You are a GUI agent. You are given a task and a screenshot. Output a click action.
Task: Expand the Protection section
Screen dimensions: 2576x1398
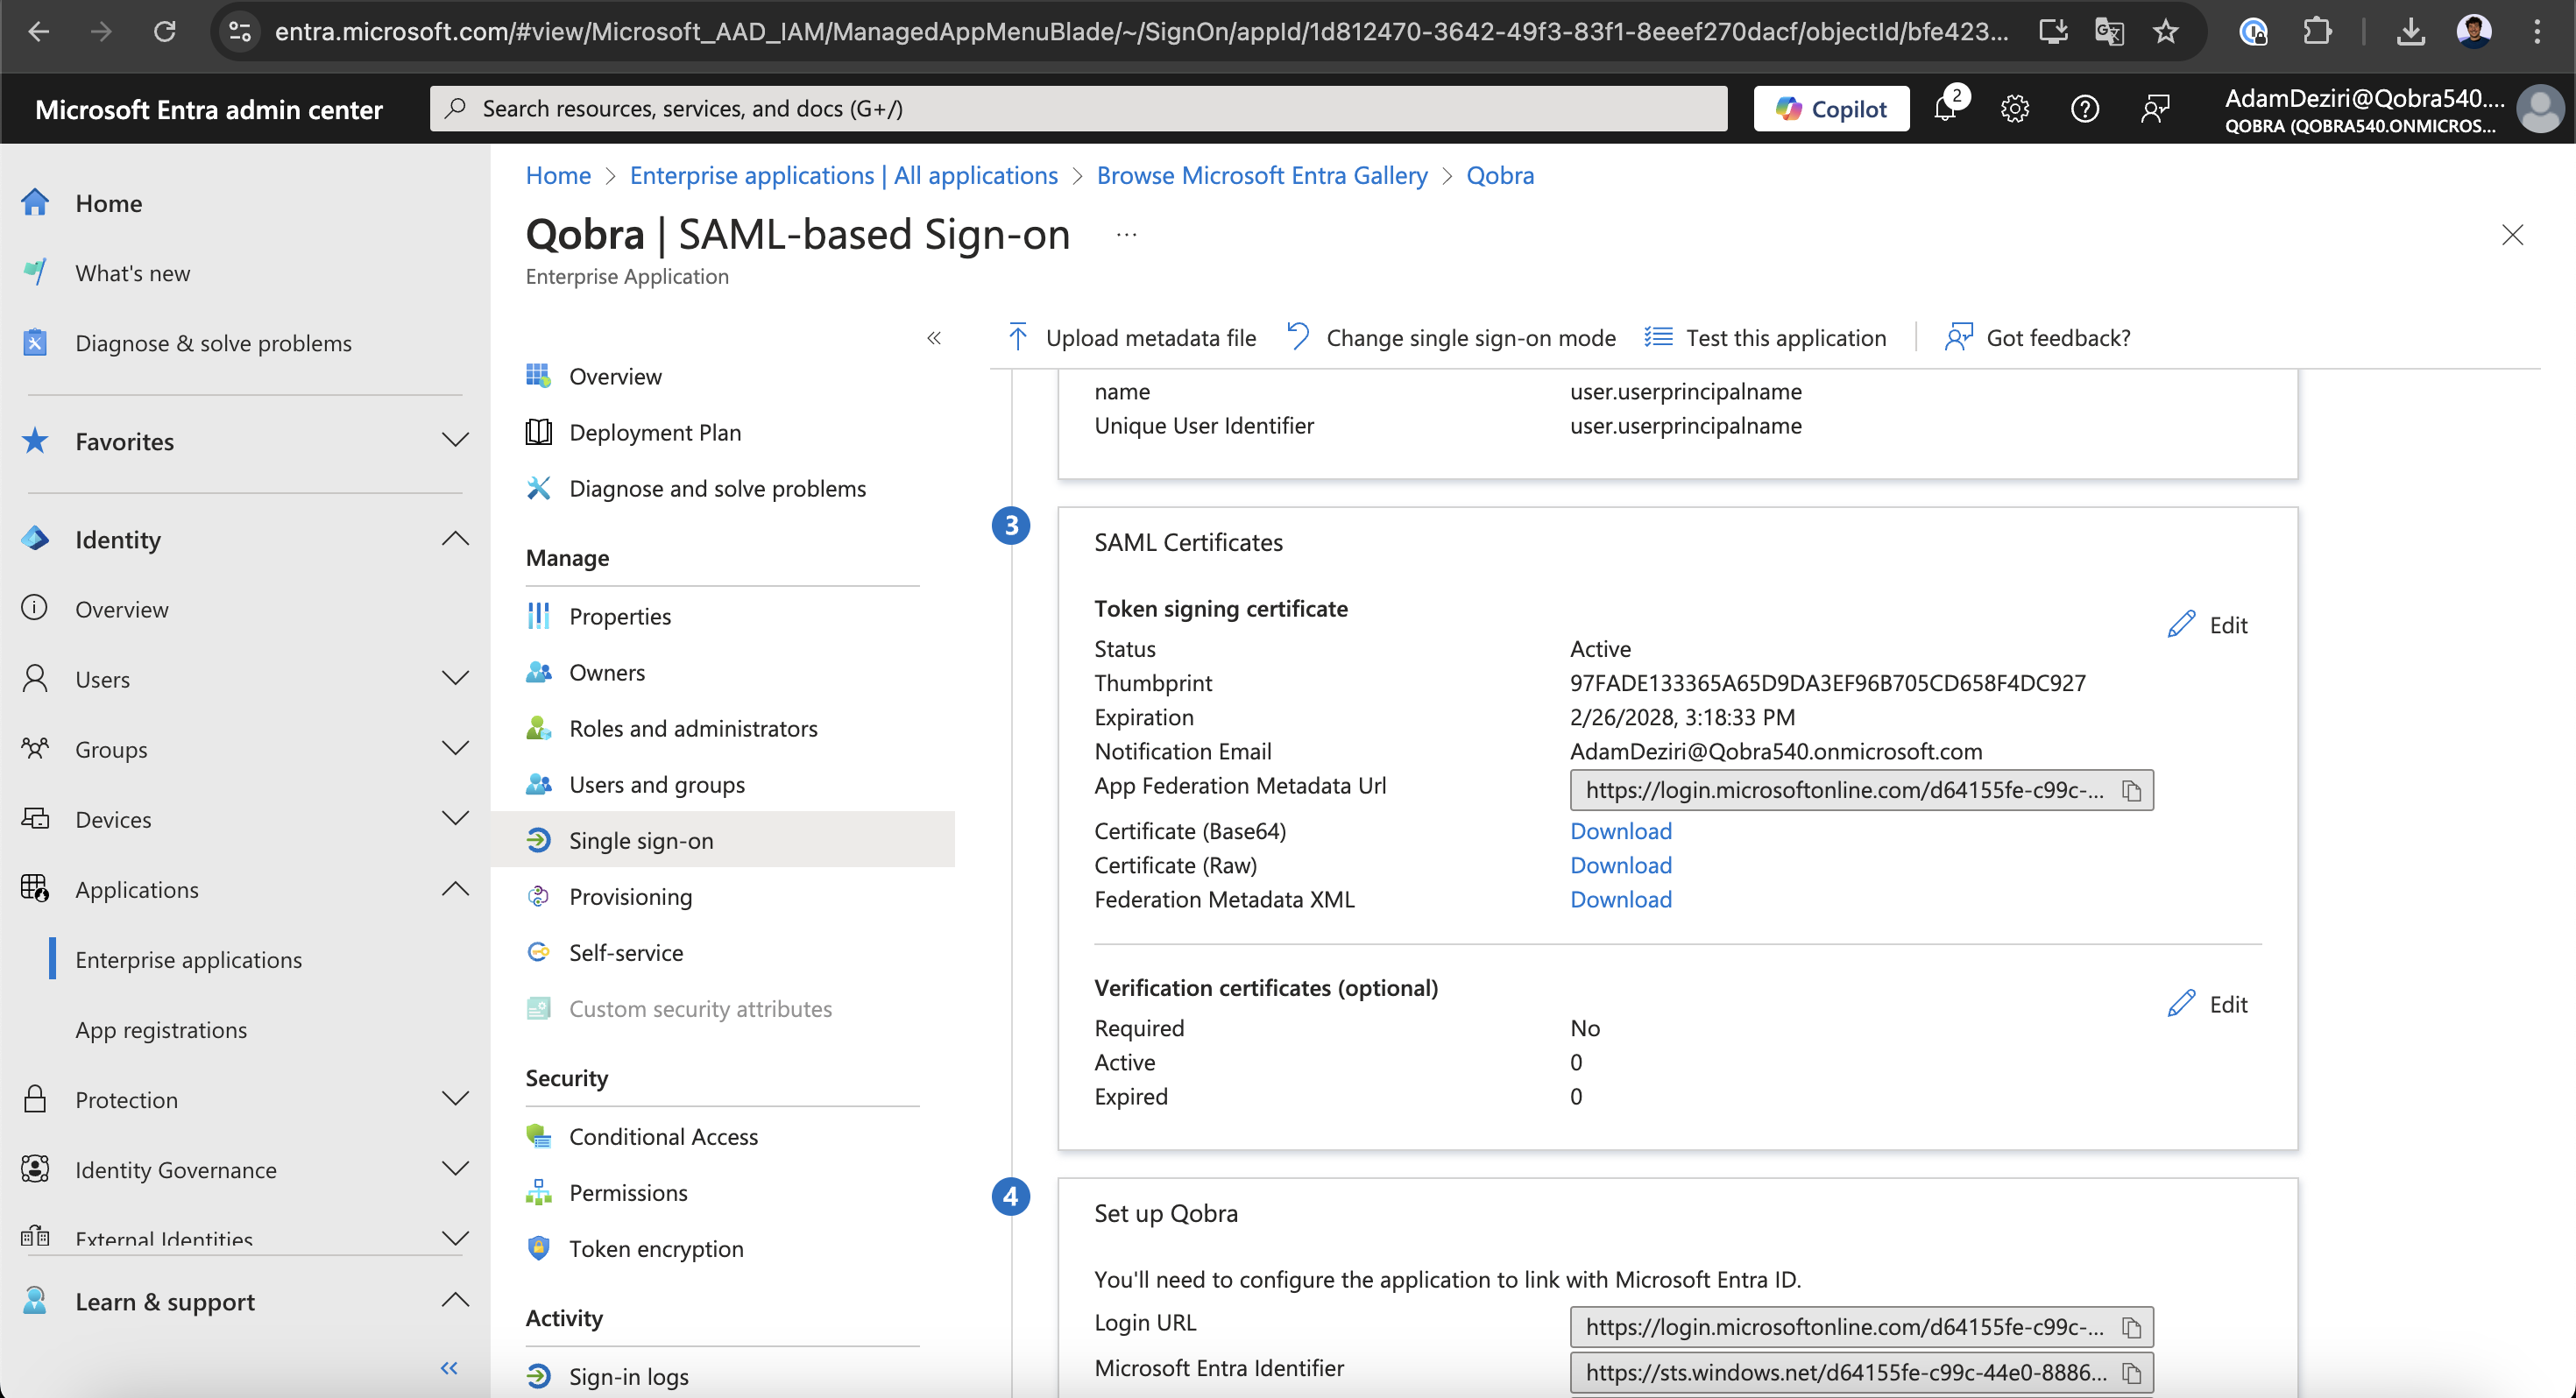tap(455, 1099)
